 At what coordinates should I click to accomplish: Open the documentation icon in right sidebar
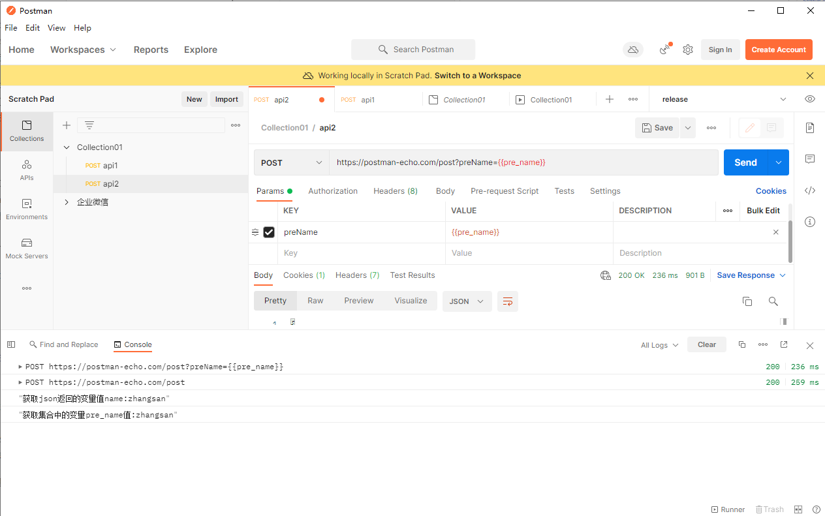point(810,128)
